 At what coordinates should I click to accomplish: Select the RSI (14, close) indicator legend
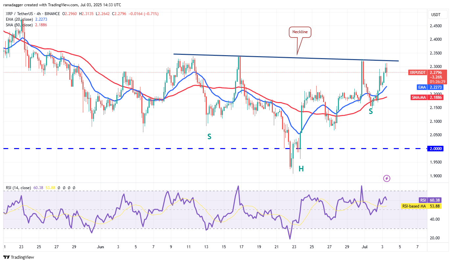[18, 188]
